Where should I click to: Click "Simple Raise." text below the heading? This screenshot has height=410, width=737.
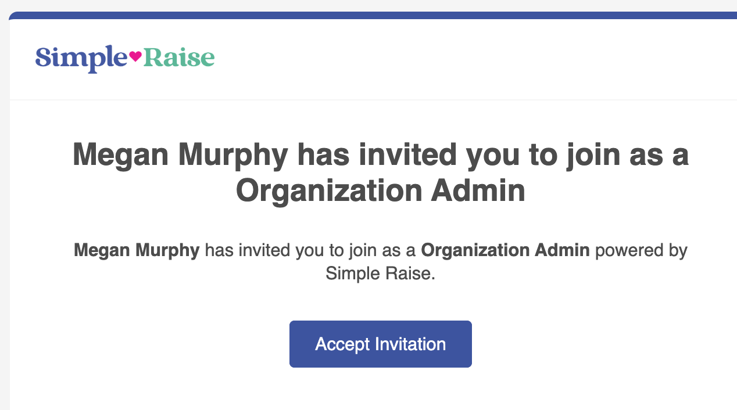tap(380, 273)
